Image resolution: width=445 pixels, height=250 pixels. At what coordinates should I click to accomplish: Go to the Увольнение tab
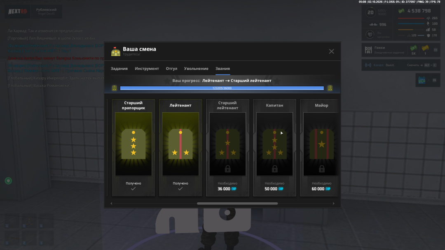coord(196,69)
